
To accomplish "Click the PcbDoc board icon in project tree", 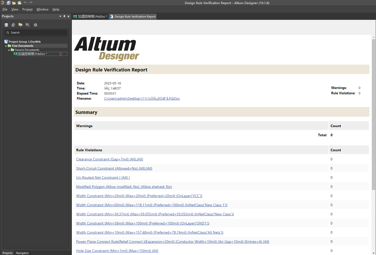I will 15,54.
